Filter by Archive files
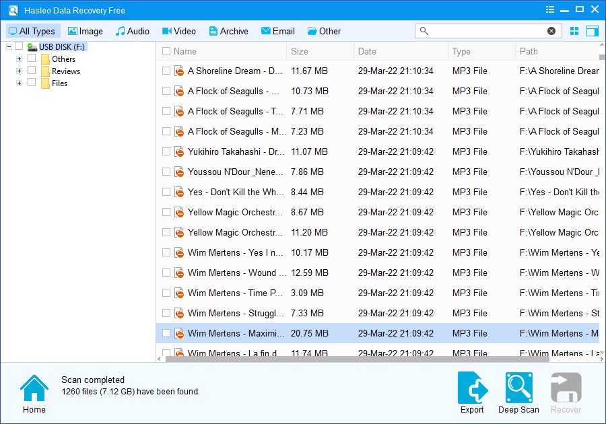This screenshot has height=424, width=606. pyautogui.click(x=229, y=31)
